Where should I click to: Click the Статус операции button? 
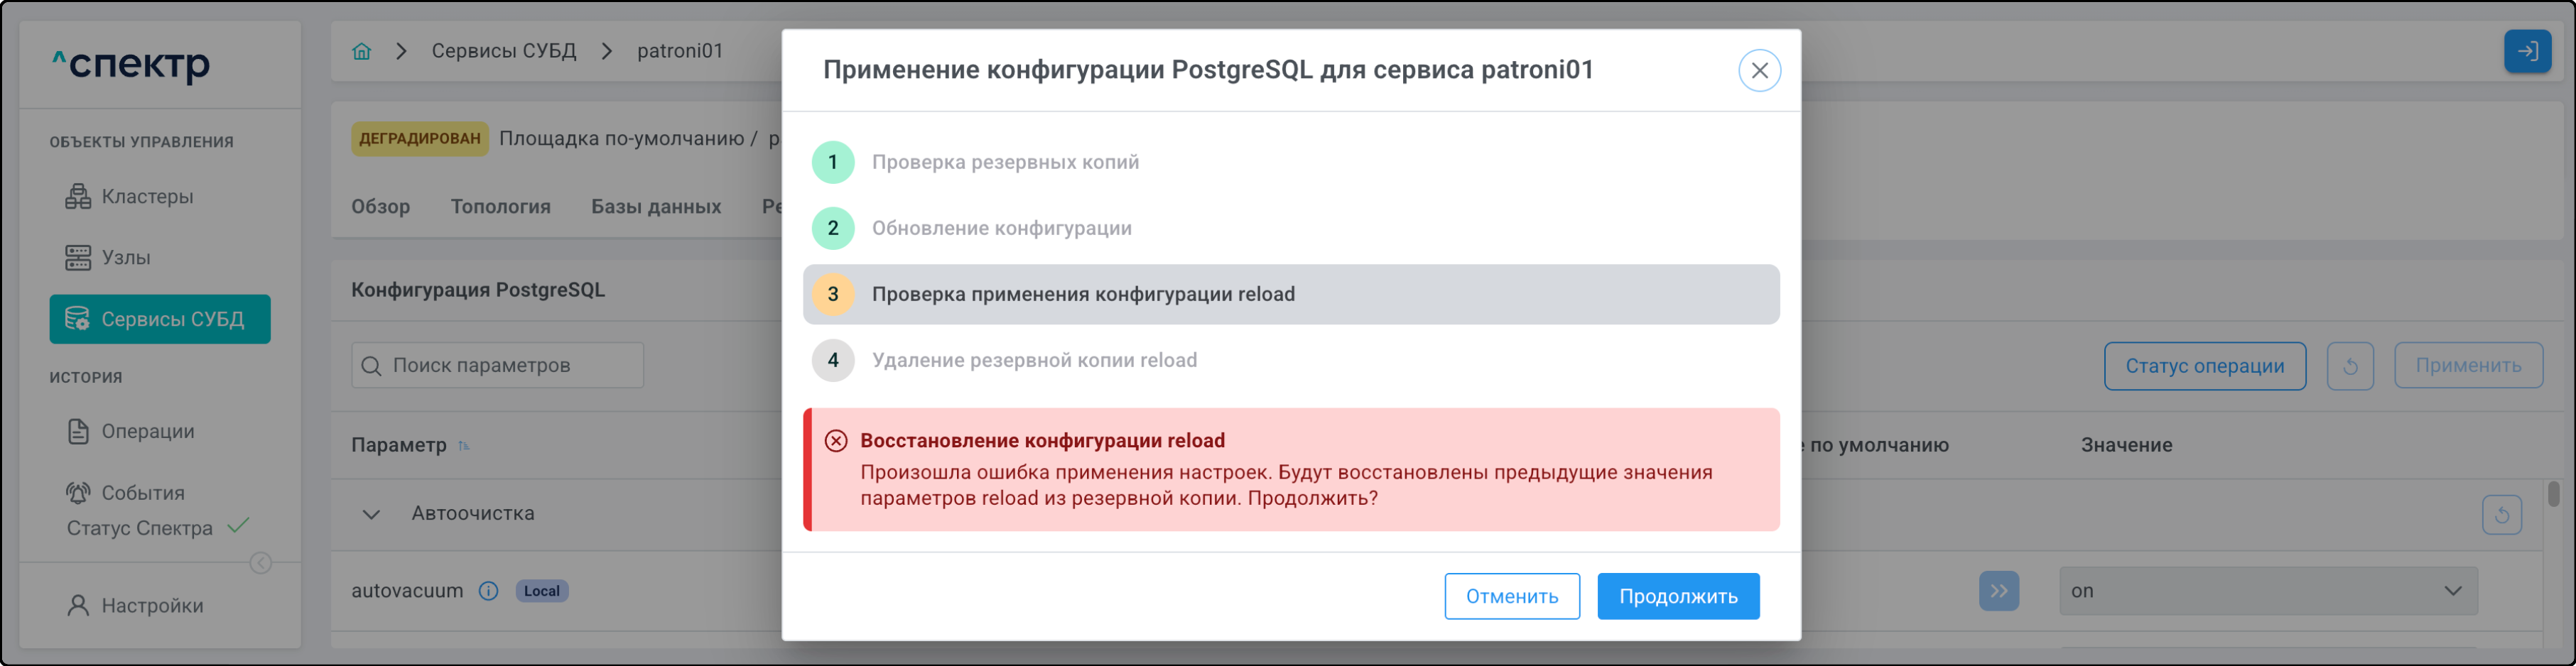click(x=2204, y=366)
